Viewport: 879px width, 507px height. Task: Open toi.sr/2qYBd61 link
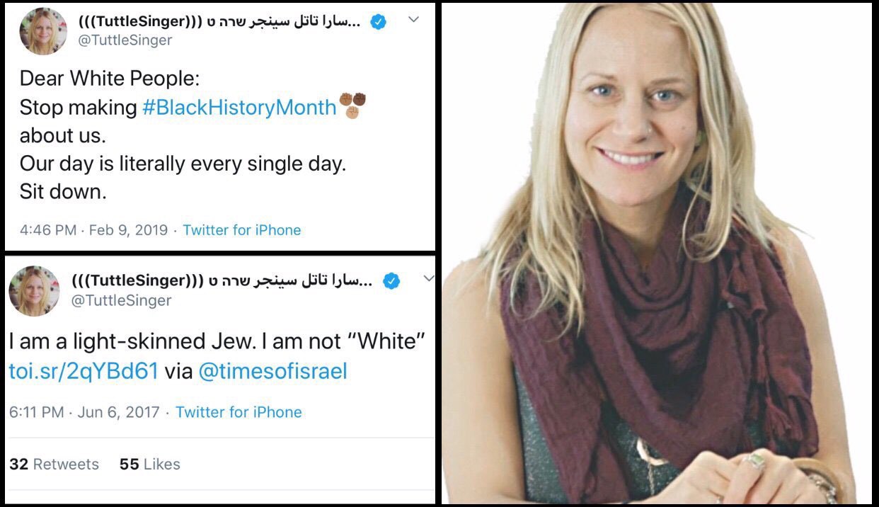click(84, 371)
